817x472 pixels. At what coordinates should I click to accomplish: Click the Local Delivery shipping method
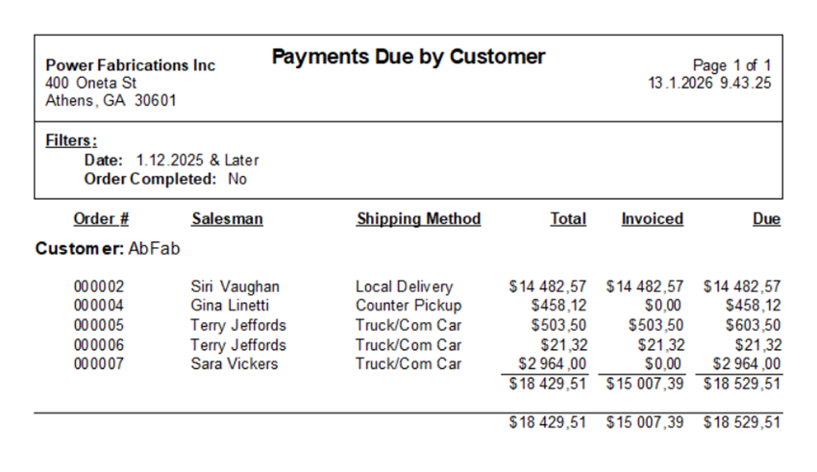tap(405, 287)
